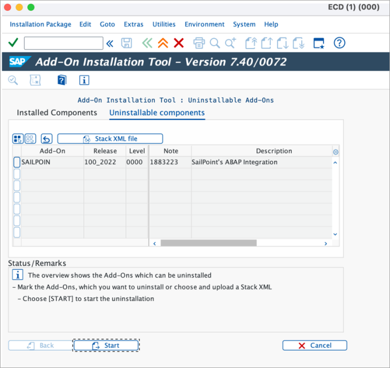Open the Edit menu

coord(85,24)
